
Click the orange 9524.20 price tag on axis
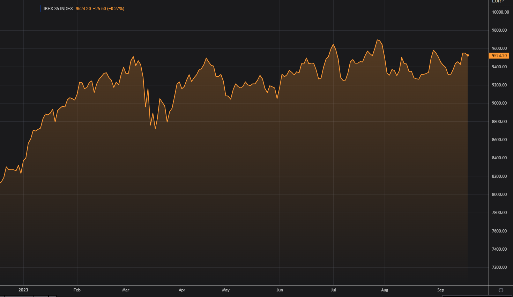(x=499, y=56)
